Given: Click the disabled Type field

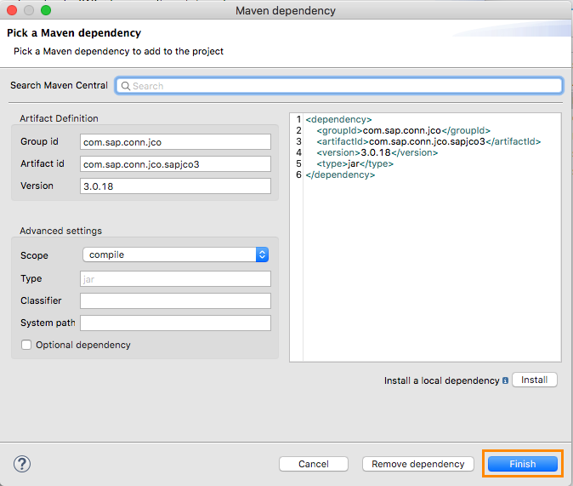Looking at the screenshot, I should (x=175, y=278).
